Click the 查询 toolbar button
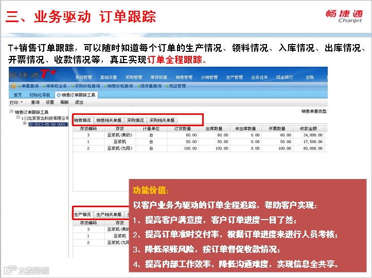 (x=35, y=102)
